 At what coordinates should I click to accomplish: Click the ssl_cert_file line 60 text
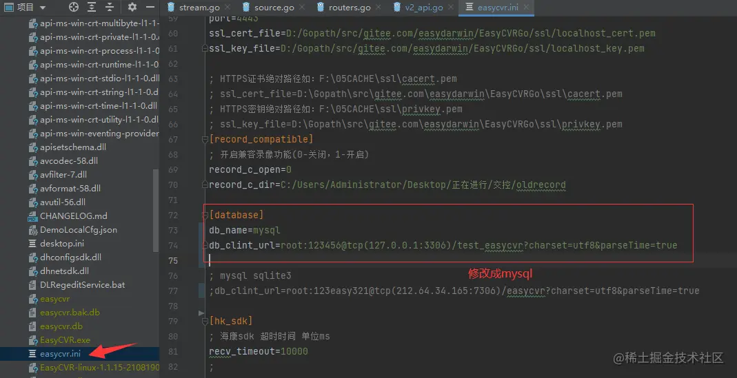pos(432,33)
